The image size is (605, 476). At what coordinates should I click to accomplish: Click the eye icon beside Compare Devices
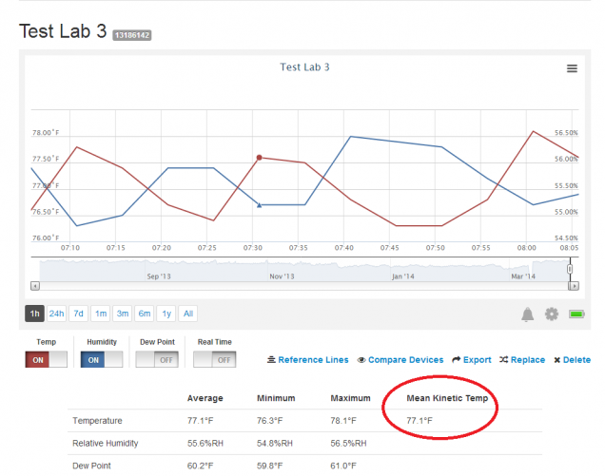[x=361, y=360]
